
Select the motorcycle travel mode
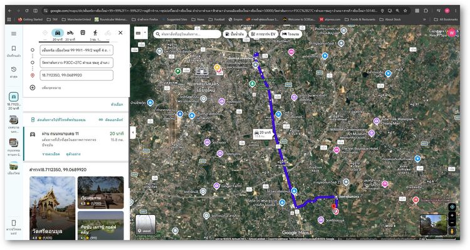(70, 33)
